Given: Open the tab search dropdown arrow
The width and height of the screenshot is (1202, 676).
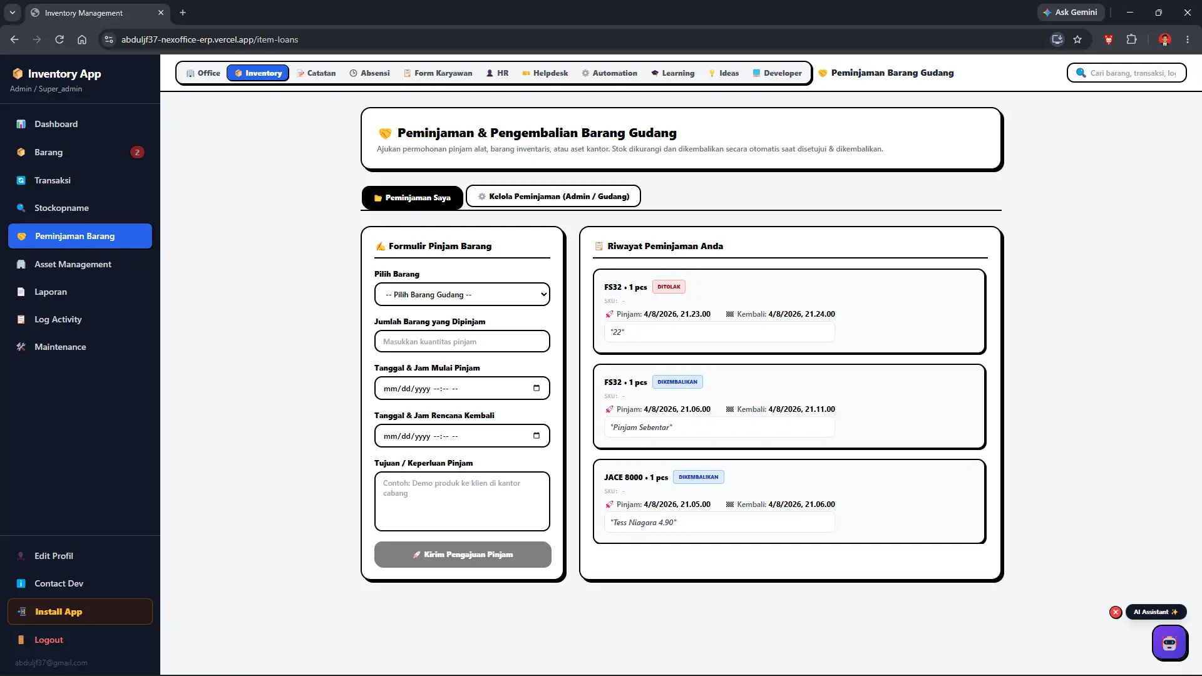Looking at the screenshot, I should pos(13,13).
